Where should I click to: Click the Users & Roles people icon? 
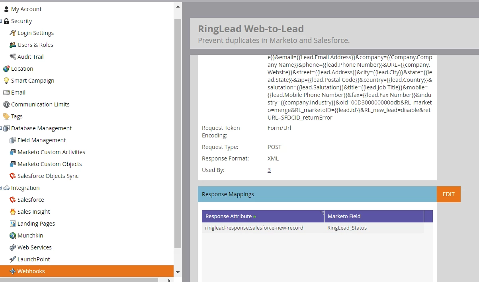[13, 45]
